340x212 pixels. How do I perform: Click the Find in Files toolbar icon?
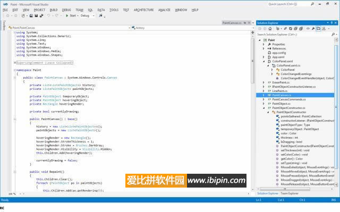click(100, 15)
